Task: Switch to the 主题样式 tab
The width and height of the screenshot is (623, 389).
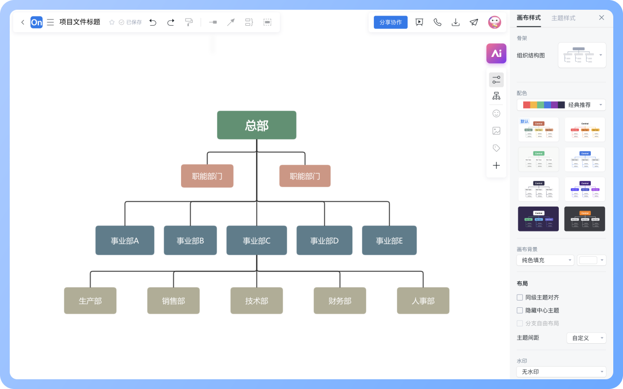Action: click(563, 18)
